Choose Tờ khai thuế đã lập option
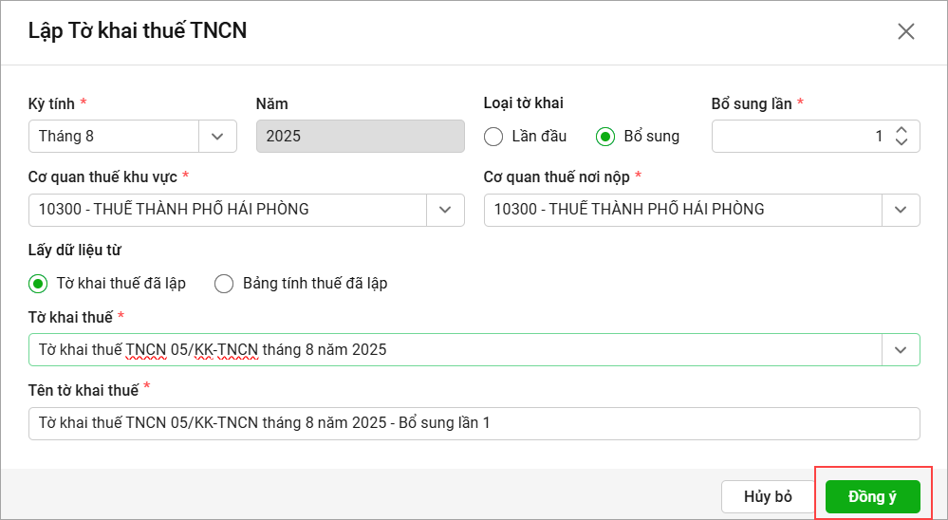 click(39, 283)
